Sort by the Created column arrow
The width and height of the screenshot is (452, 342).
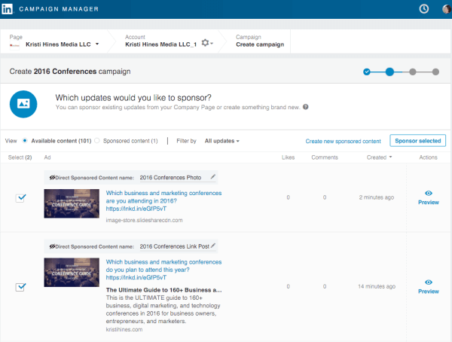(390, 157)
